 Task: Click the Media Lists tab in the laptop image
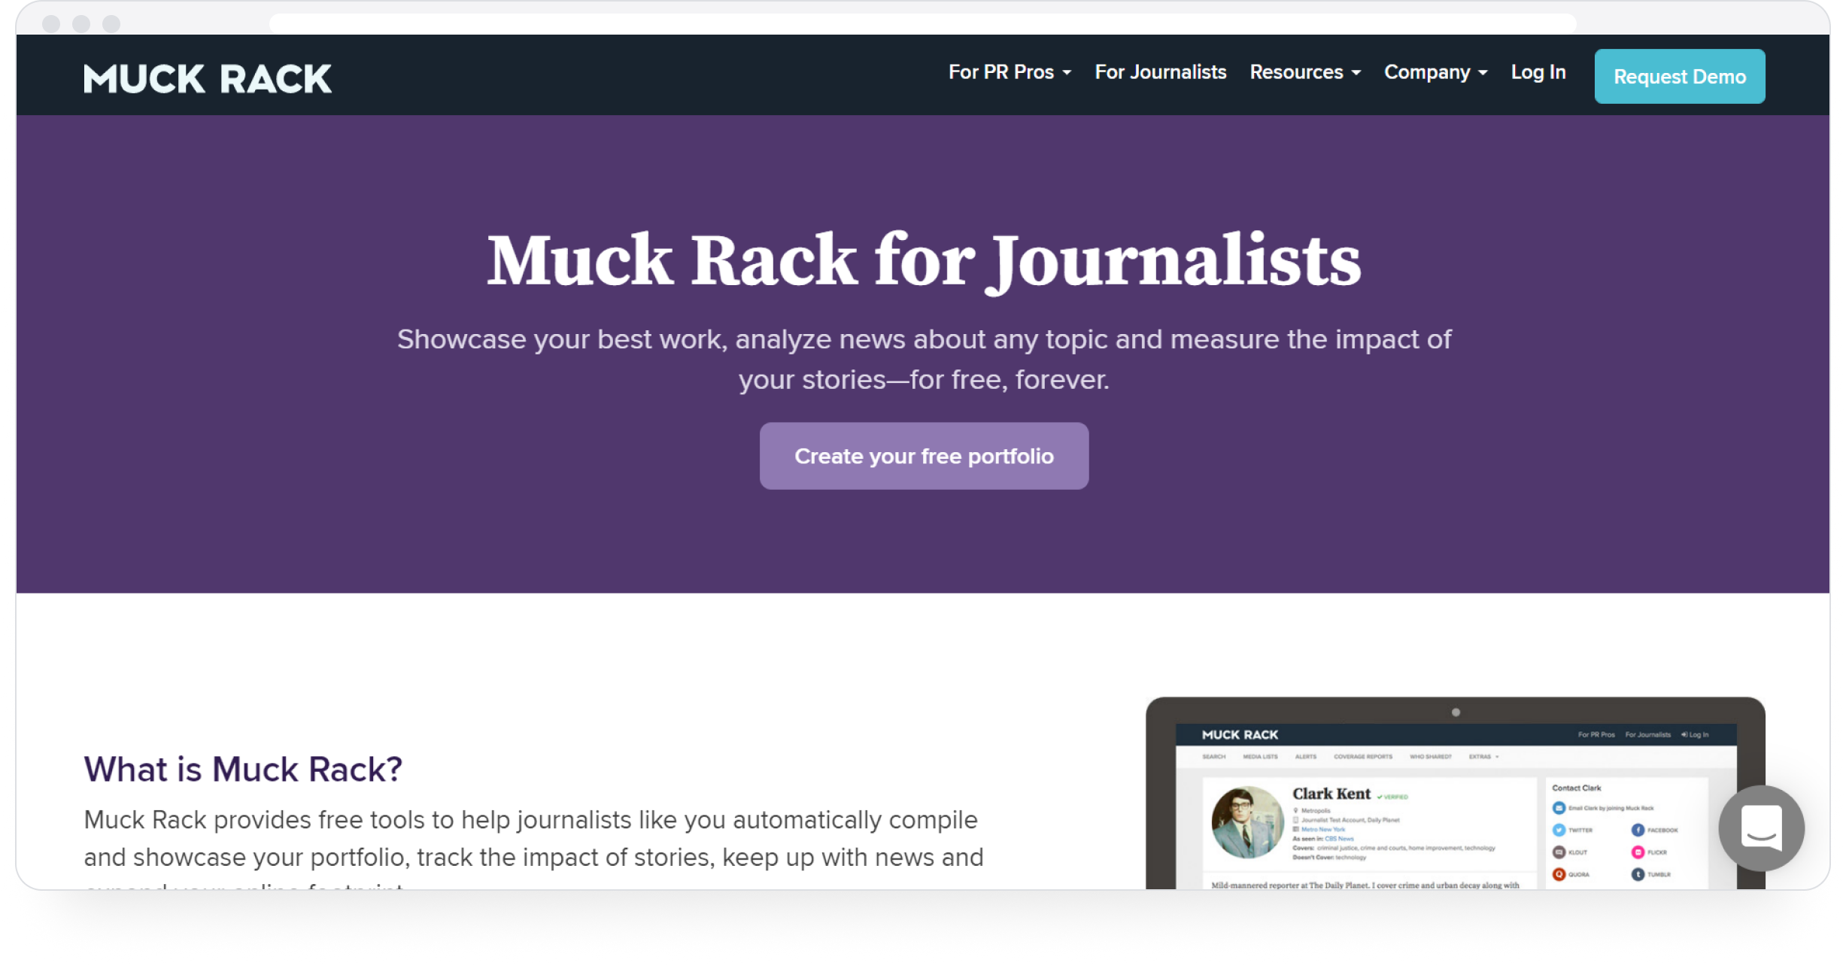(1260, 757)
